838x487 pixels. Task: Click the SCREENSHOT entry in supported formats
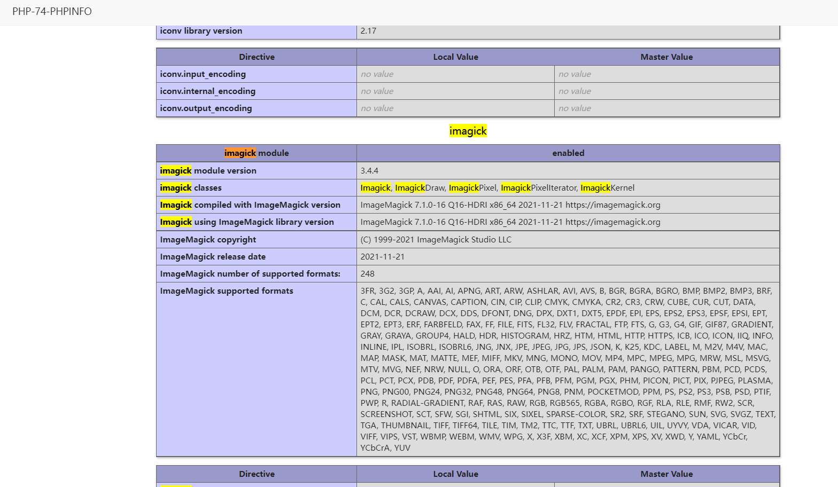[386, 414]
